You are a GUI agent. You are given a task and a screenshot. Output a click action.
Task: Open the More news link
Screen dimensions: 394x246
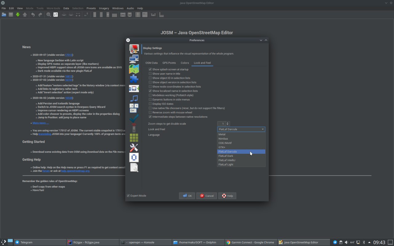point(41,123)
